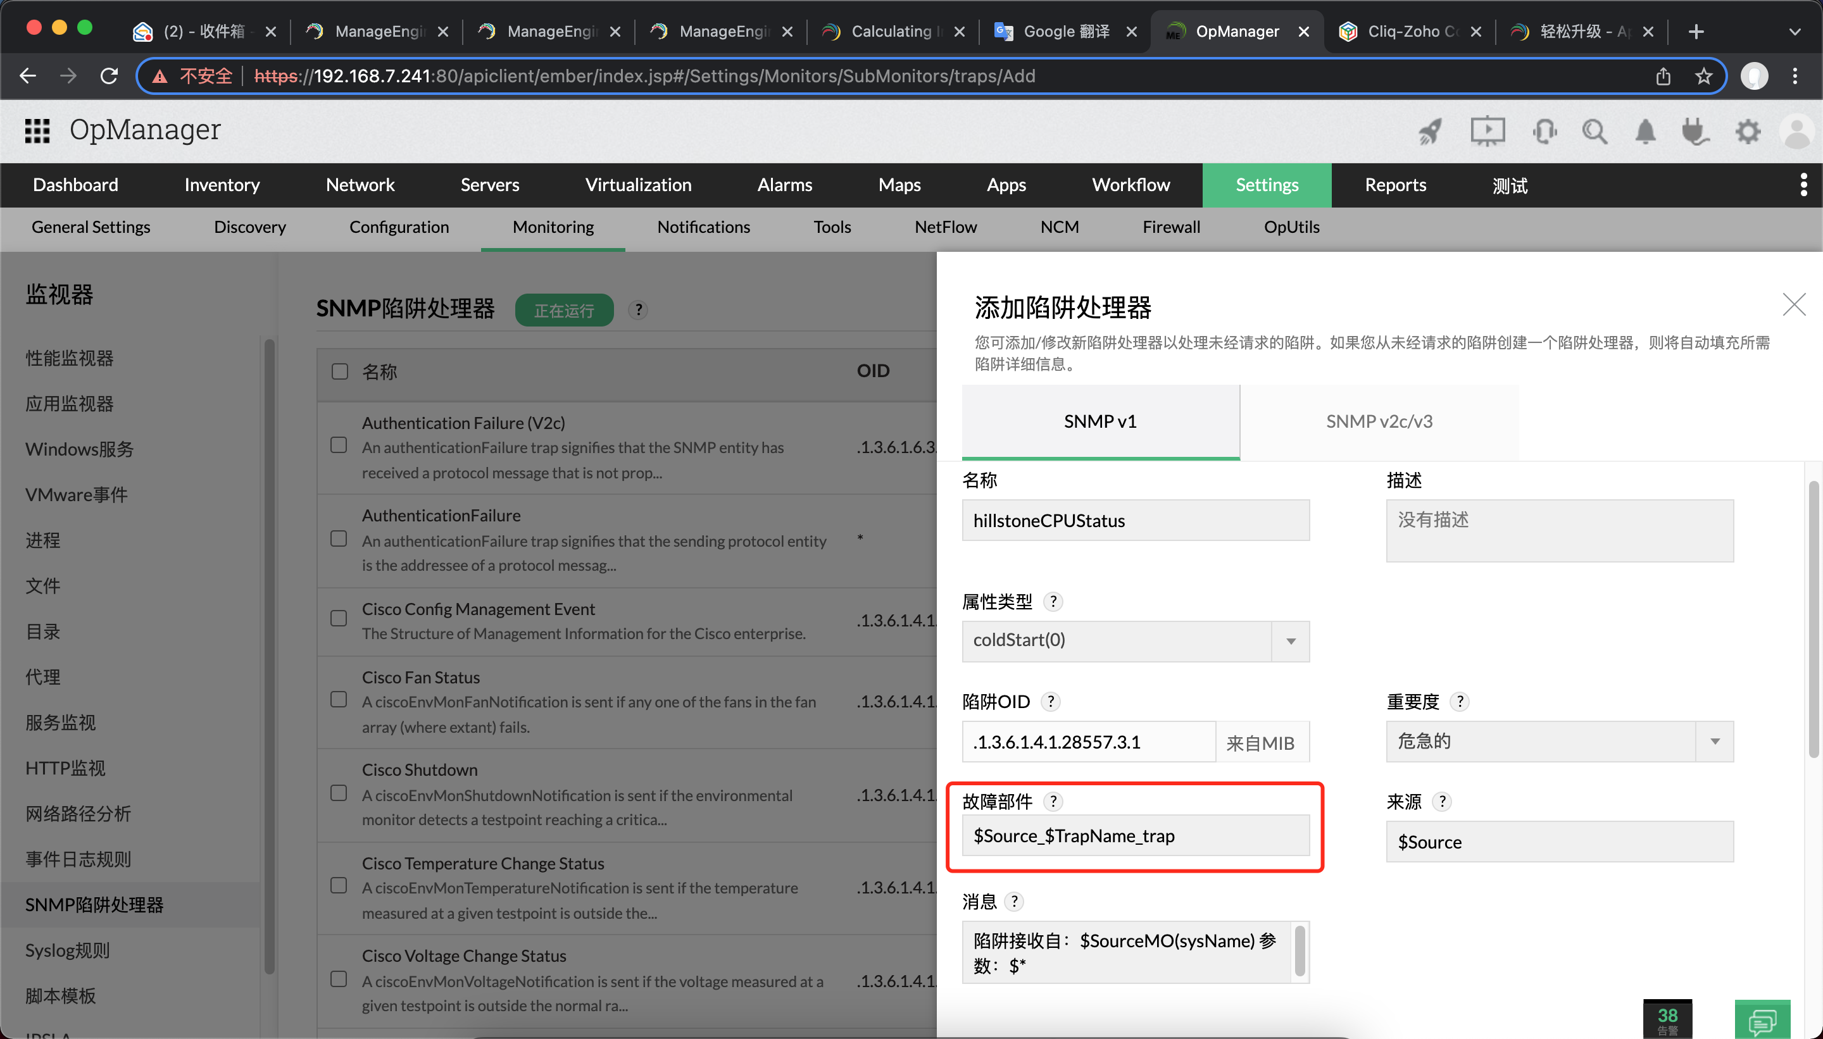Open Windows服务 in the sidebar
Screen dimensions: 1823x1039
pos(79,449)
